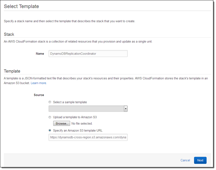The image size is (216, 170).
Task: Open the 'Learn more' link
Action: [x=39, y=83]
